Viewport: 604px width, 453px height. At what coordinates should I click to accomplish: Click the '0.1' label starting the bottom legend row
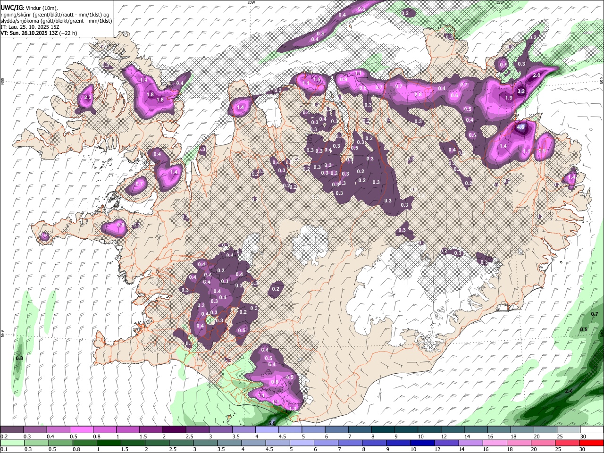coord(4,449)
